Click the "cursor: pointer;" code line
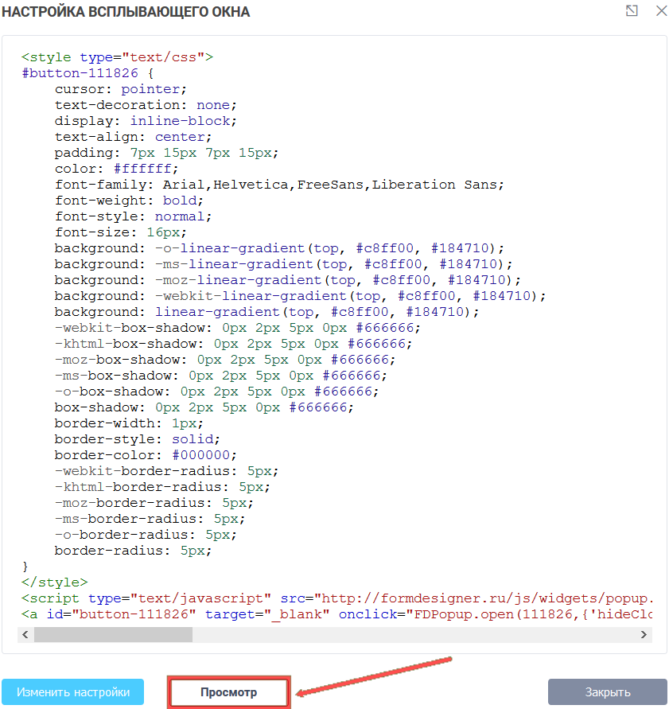 (121, 89)
